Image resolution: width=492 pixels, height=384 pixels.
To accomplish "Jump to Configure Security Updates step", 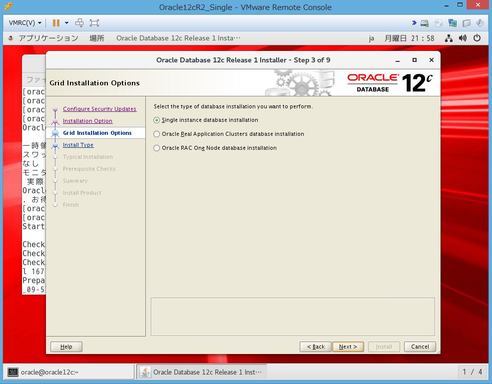I will point(99,109).
